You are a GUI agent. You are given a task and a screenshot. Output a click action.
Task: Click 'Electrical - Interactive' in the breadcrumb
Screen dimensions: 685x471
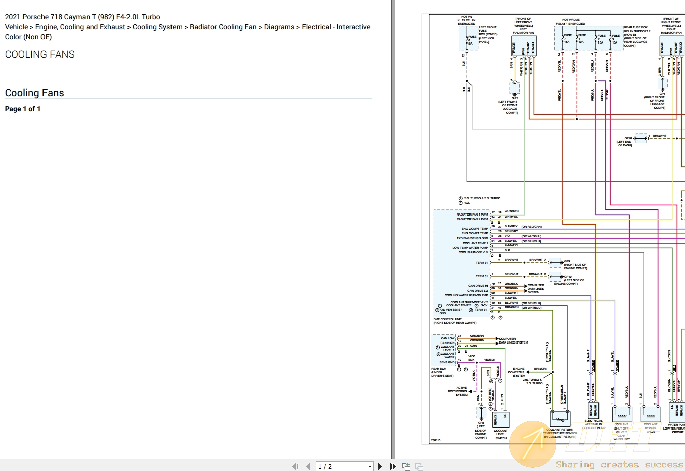click(336, 27)
